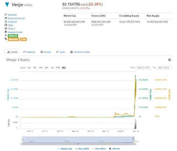Viewport: 177px width, 151px height.
Task: Click the To date field Jan 2, 2018
Action: tap(164, 67)
